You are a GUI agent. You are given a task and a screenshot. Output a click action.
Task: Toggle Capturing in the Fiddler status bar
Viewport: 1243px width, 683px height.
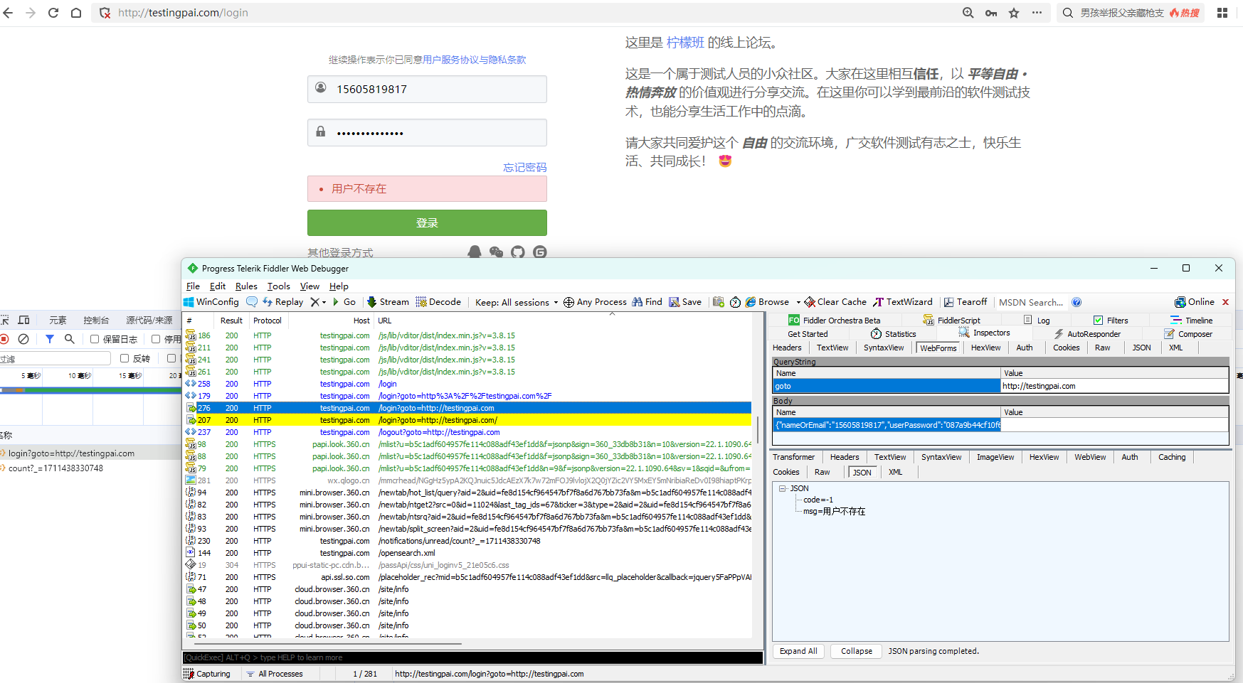pos(207,674)
